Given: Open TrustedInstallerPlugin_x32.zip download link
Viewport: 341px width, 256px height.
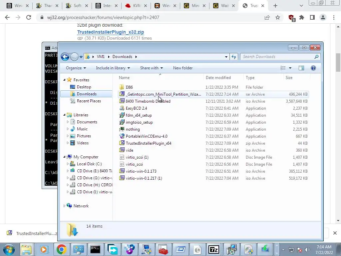Looking at the screenshot, I should click(x=111, y=32).
